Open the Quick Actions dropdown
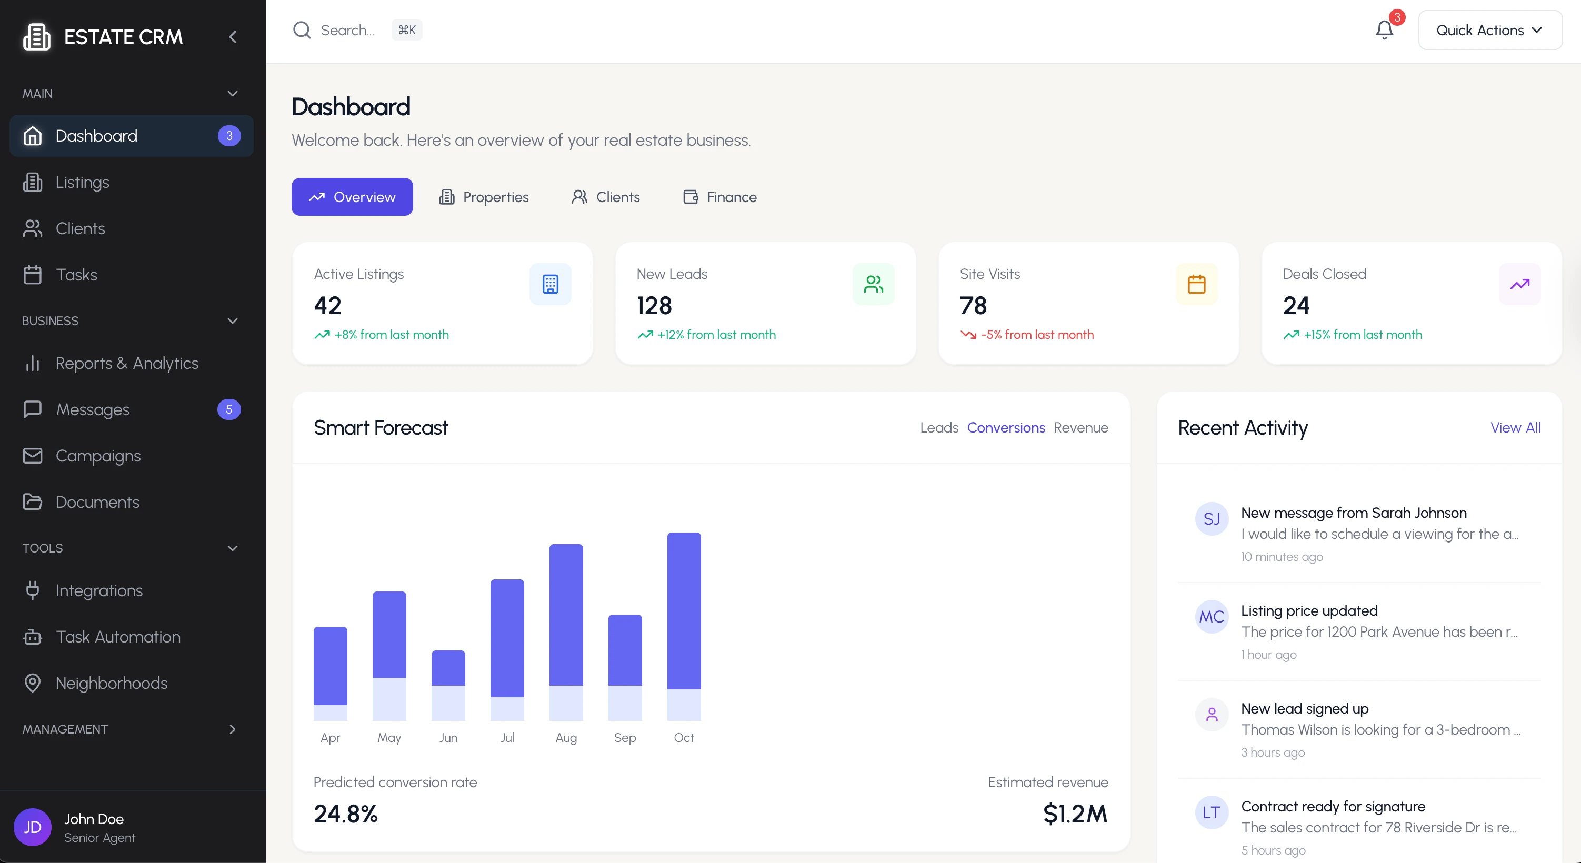The height and width of the screenshot is (863, 1581). pyautogui.click(x=1489, y=30)
